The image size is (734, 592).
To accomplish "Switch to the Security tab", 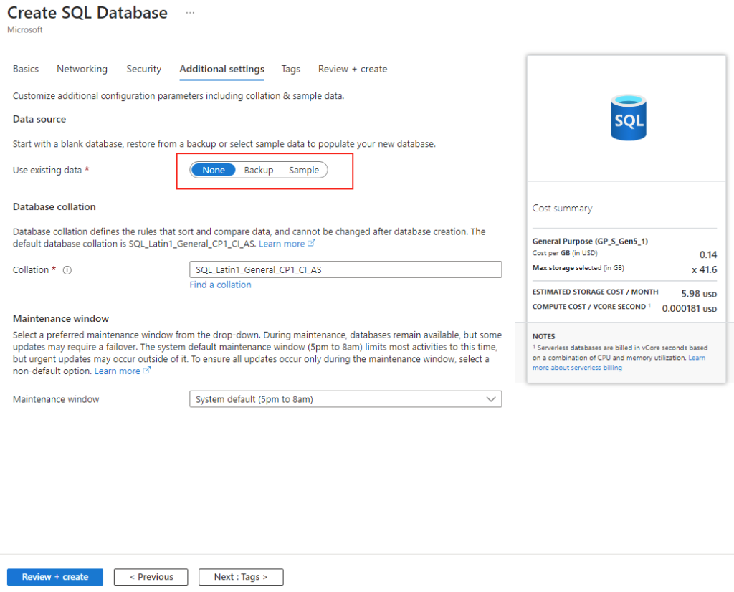I will [143, 69].
